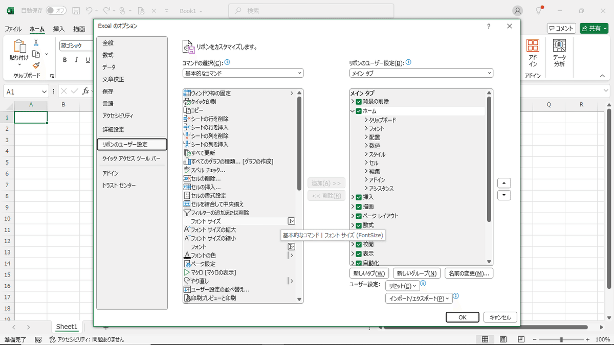Screen dimensions: 614x345
Task: Open the リセット dropdown button
Action: click(x=403, y=286)
